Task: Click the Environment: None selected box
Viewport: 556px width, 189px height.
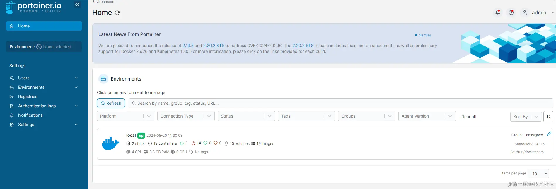Action: pos(44,47)
